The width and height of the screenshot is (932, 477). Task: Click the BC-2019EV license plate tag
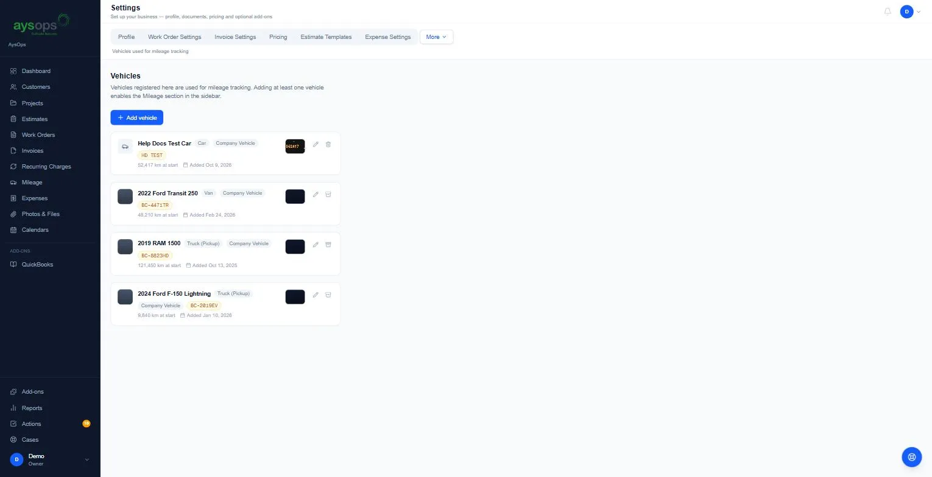pos(204,305)
